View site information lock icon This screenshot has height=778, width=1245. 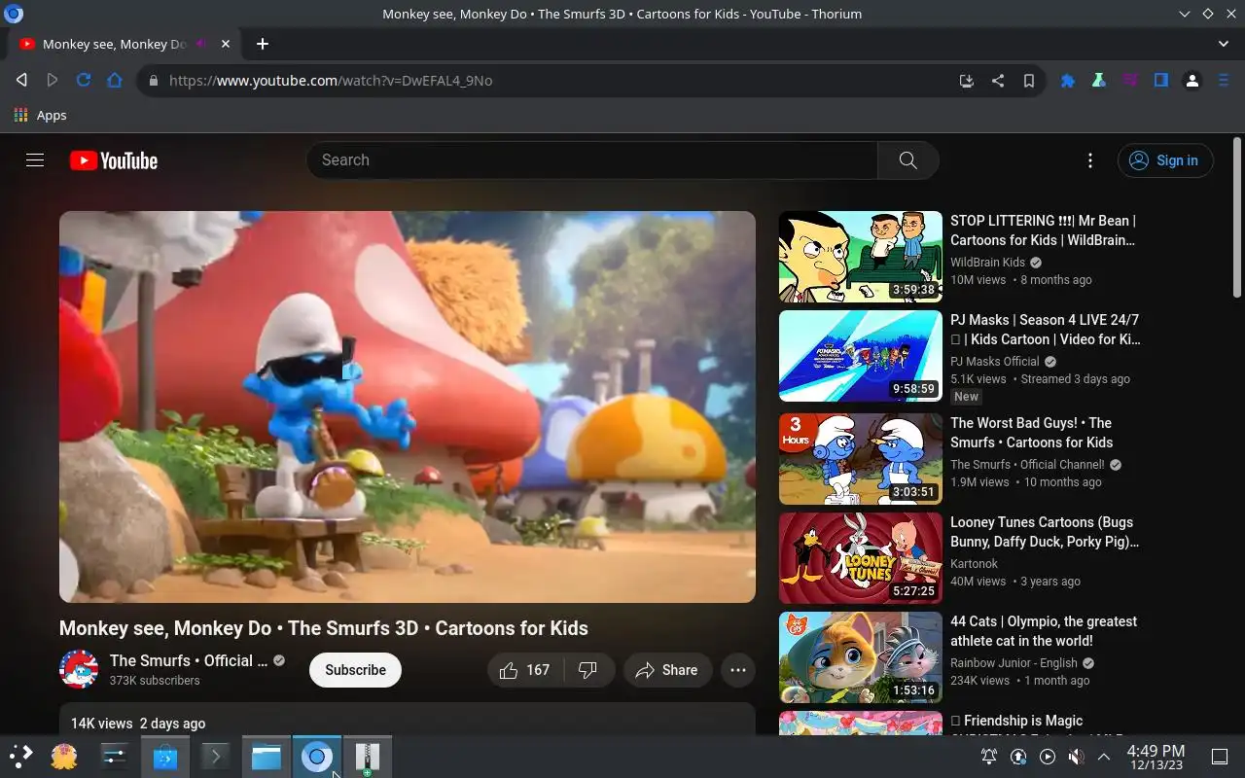[x=153, y=81]
